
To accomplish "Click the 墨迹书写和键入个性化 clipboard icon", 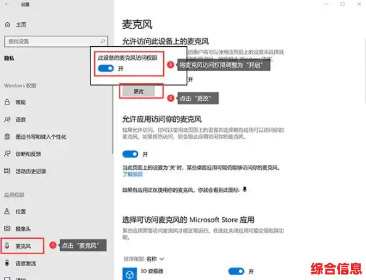I will coord(7,137).
